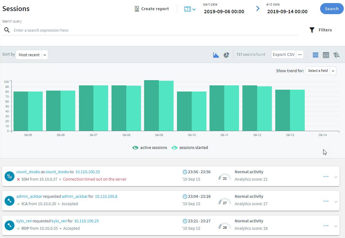Switch to table view layout icon
This screenshot has width=345, height=238.
[x=326, y=55]
